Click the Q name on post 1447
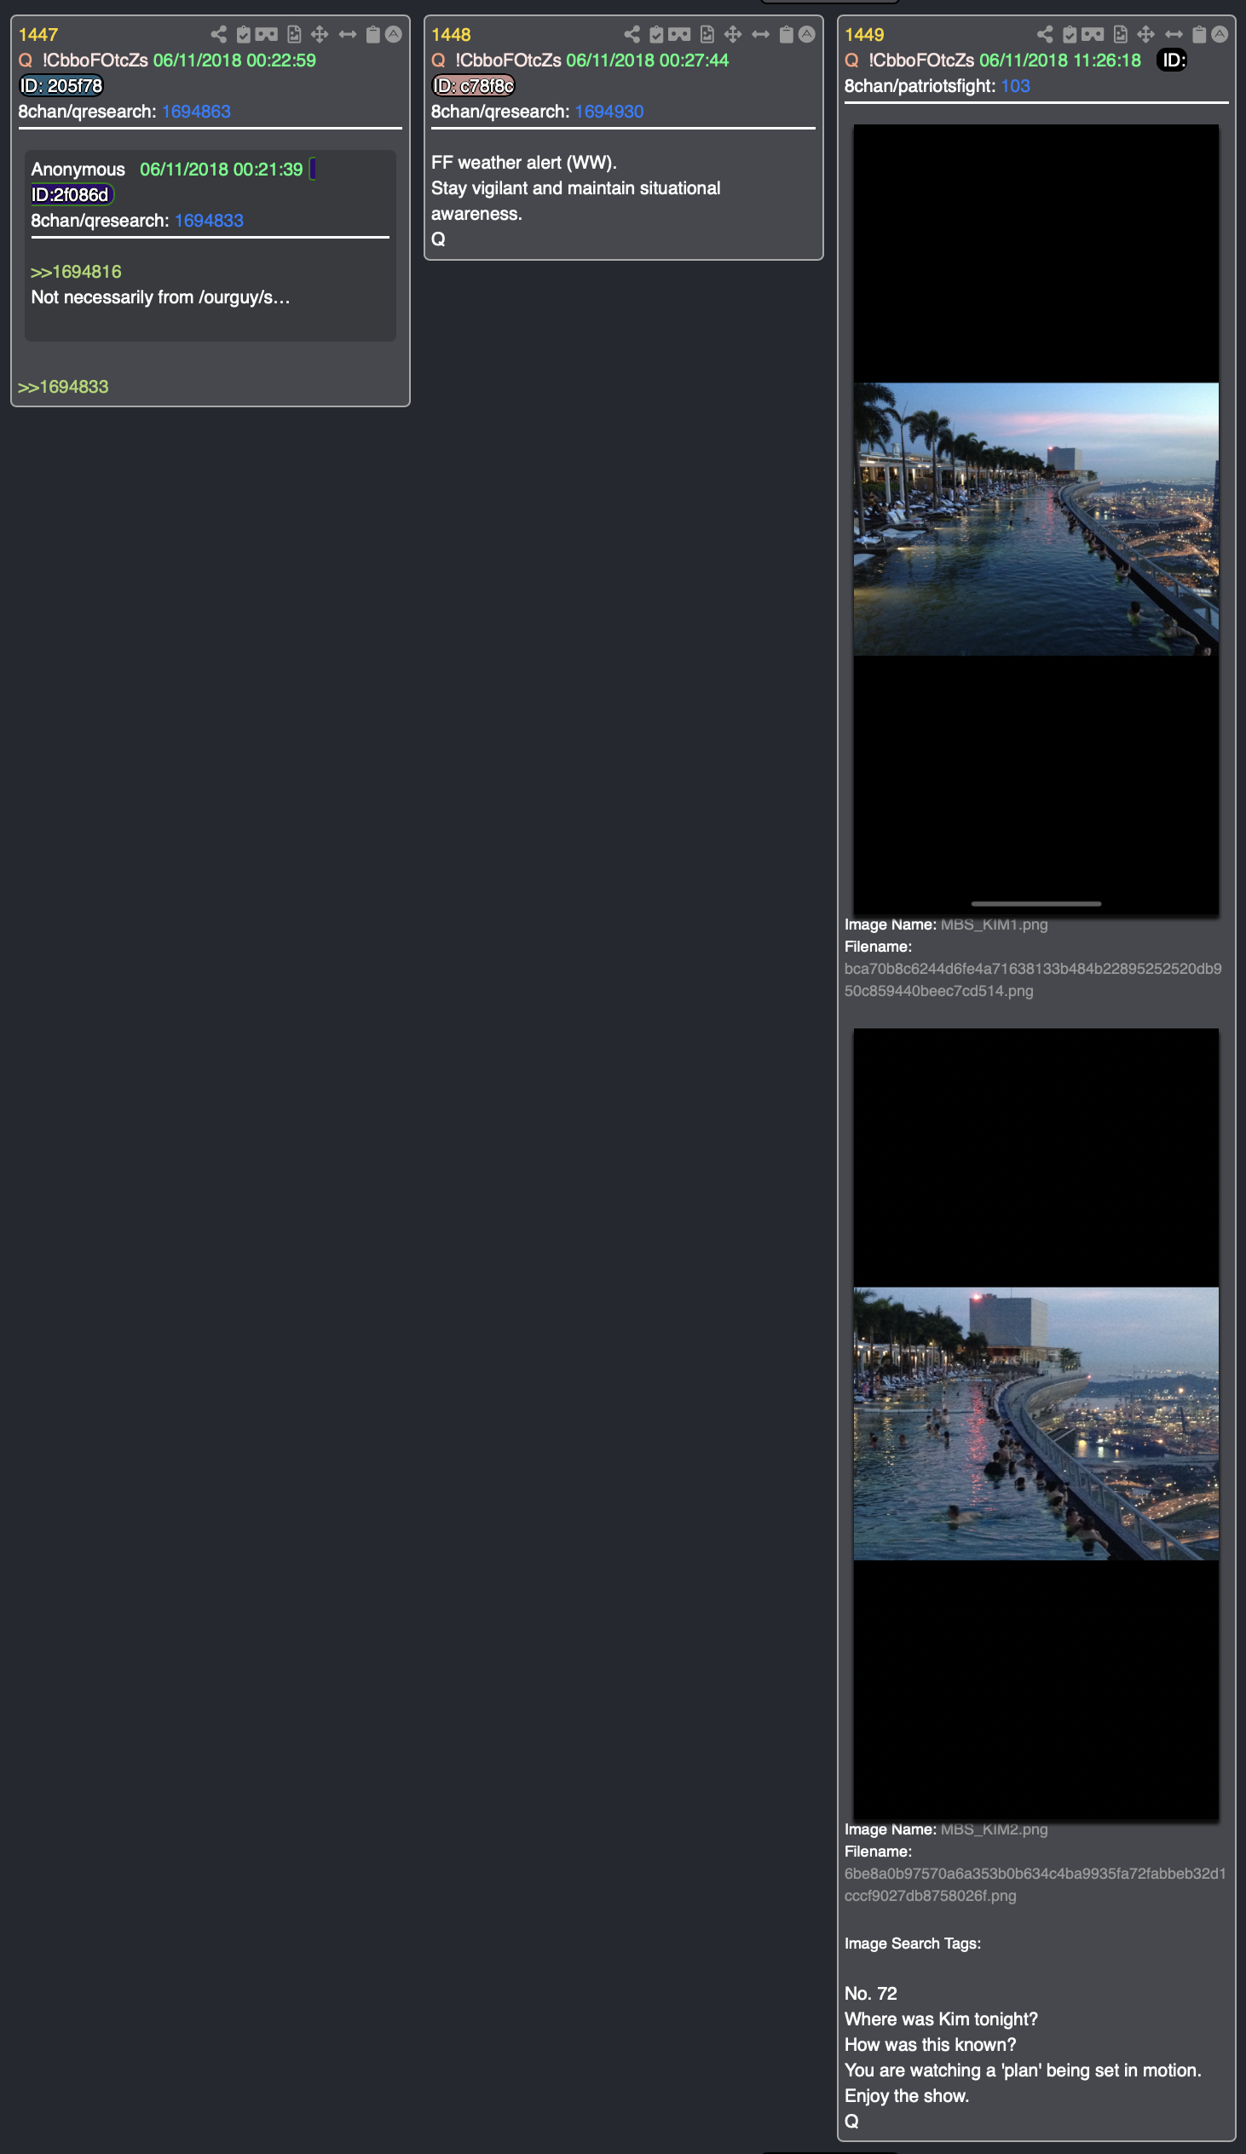The image size is (1246, 2154). click(25, 60)
